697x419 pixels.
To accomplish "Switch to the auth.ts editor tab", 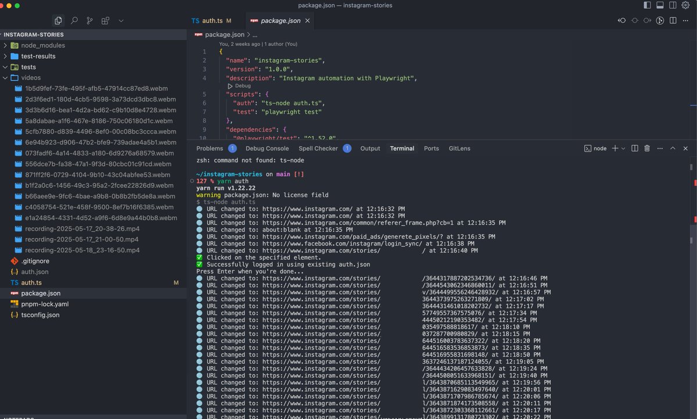I will click(211, 20).
